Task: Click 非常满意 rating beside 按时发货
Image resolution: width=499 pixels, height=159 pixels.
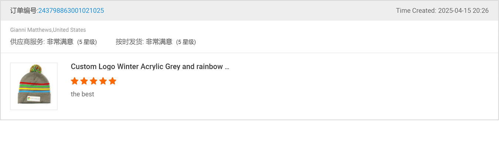Action: click(x=159, y=42)
